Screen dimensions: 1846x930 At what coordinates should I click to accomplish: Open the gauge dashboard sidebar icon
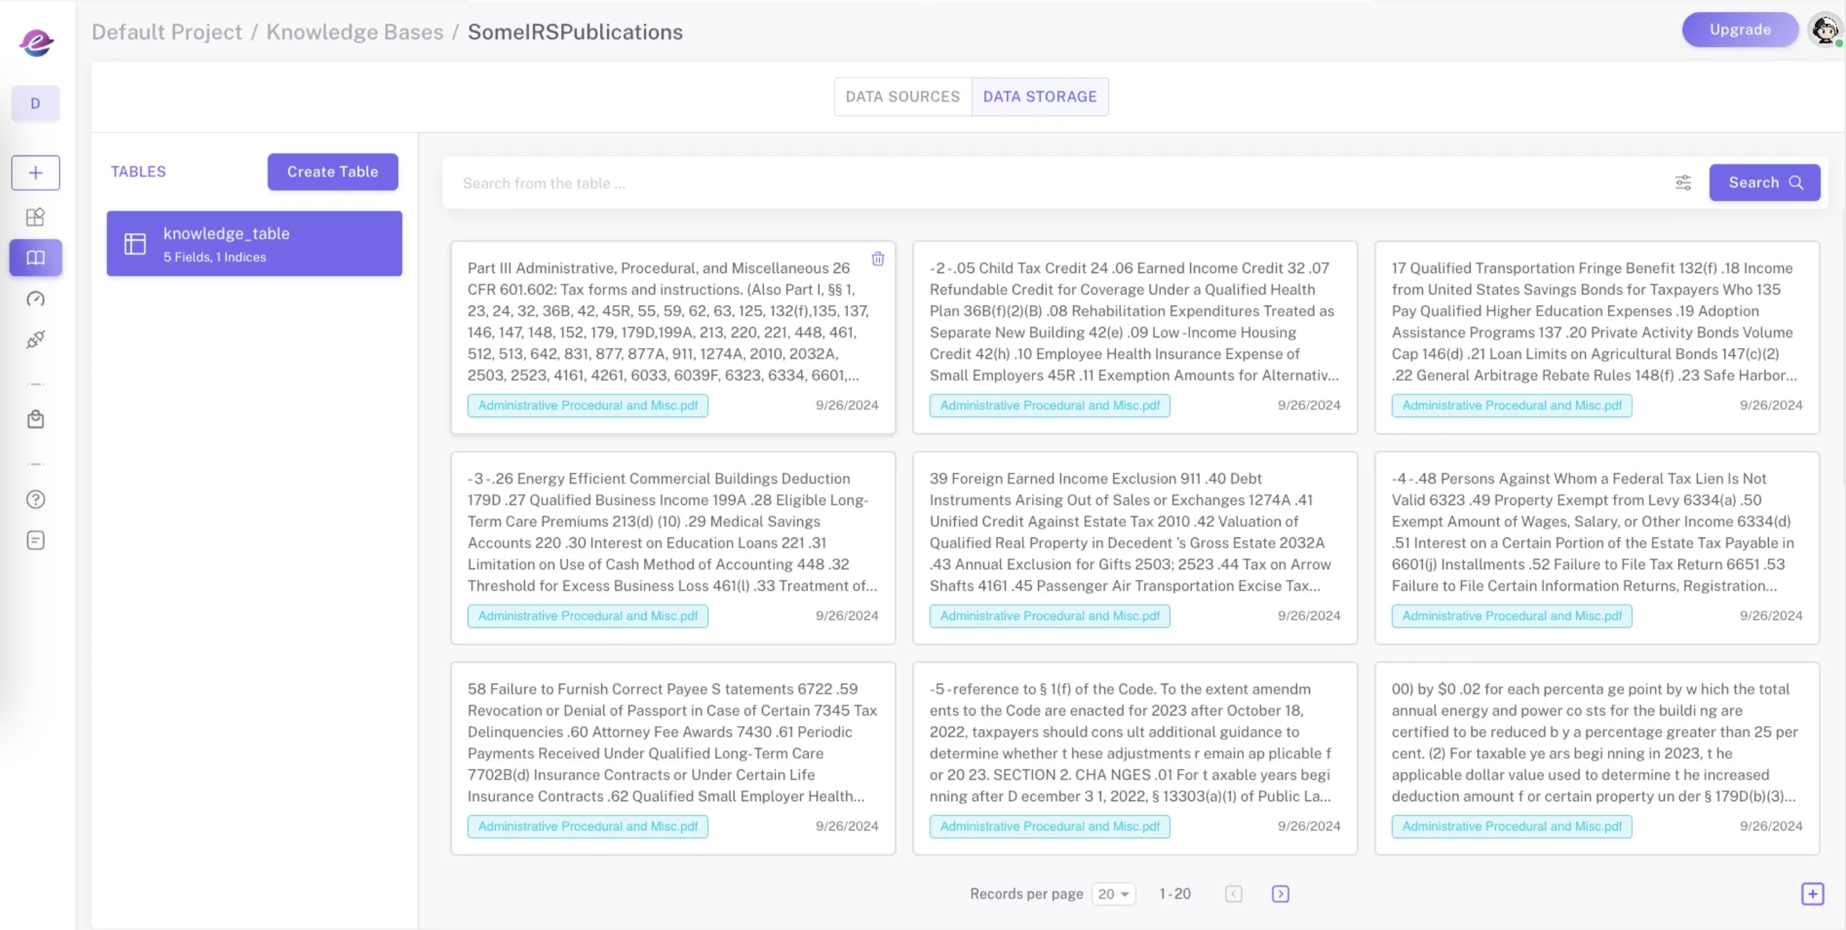coord(35,299)
